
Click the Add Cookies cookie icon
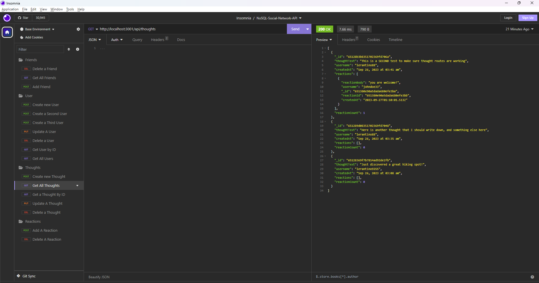click(x=22, y=38)
